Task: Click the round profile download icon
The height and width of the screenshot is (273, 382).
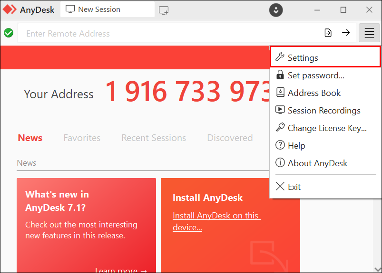Action: pyautogui.click(x=276, y=10)
